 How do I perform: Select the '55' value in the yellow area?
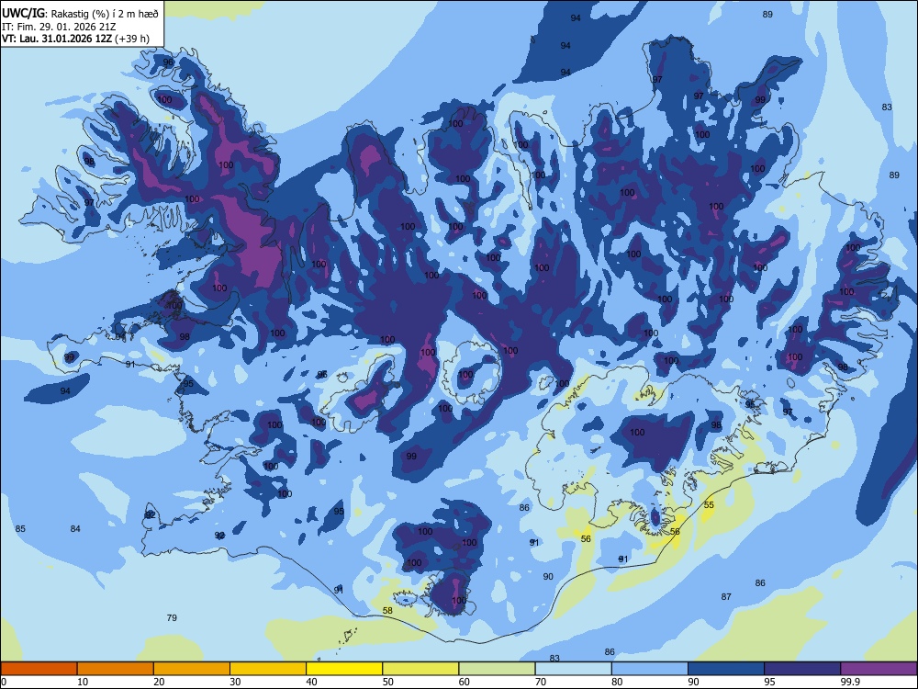pos(709,504)
